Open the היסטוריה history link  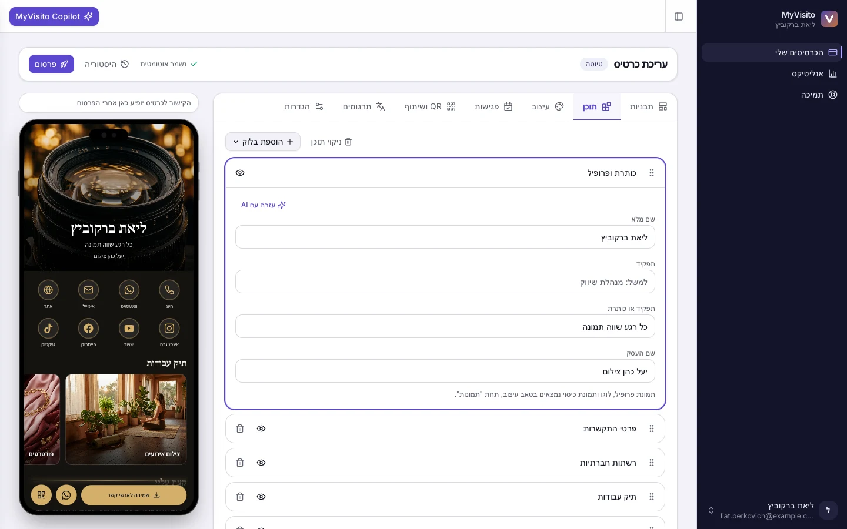(x=106, y=64)
